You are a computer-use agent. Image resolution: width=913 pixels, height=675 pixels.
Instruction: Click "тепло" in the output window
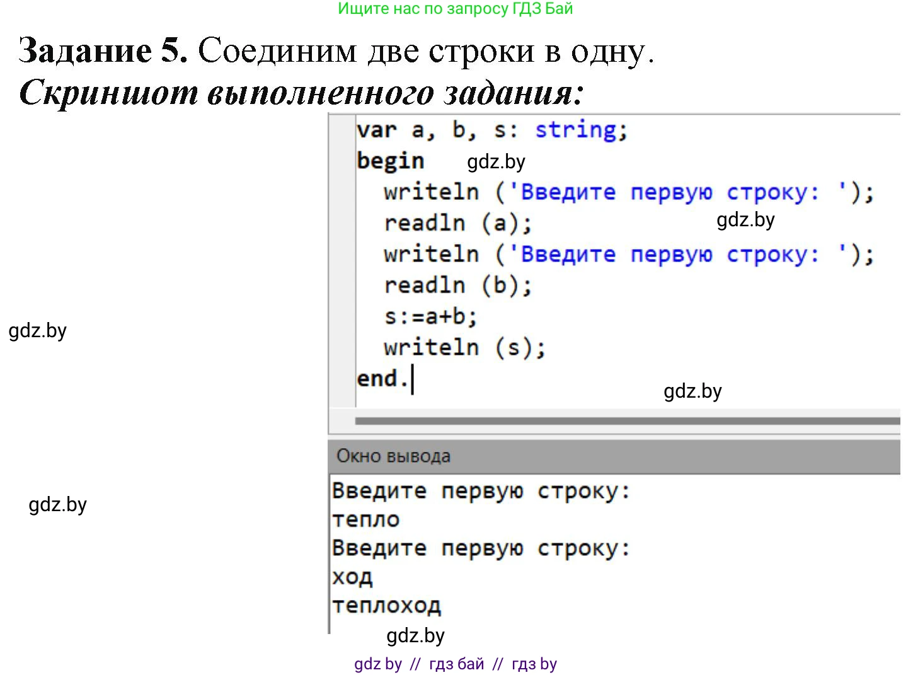[x=365, y=519]
